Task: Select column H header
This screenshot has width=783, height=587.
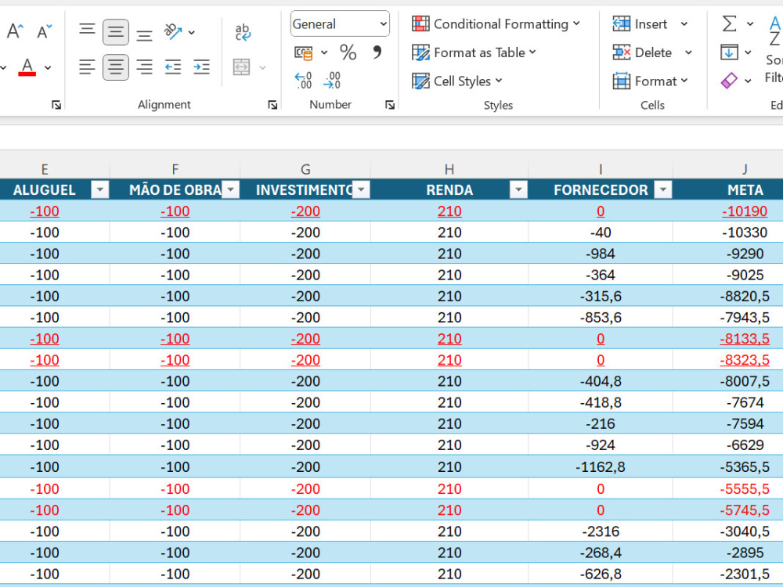Action: 449,169
